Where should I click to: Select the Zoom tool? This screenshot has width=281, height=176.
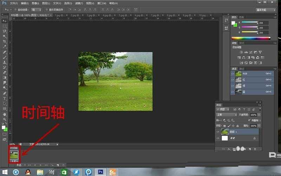click(x=5, y=120)
